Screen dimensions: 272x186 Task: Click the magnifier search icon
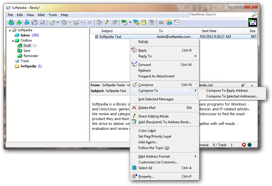254,15
